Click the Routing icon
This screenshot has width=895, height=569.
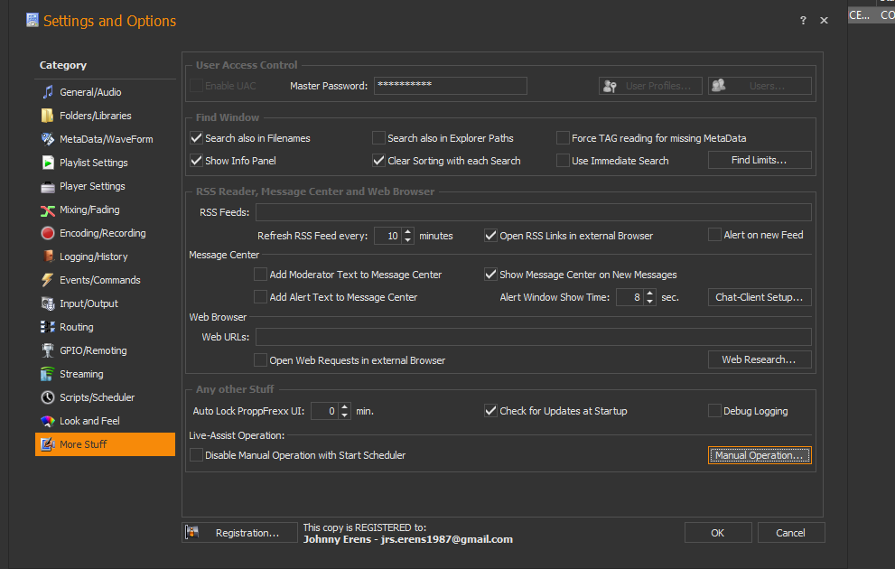48,327
